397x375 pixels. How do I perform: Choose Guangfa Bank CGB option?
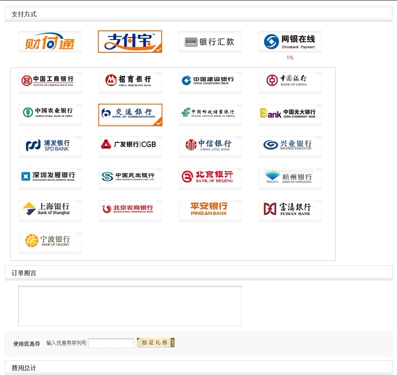130,147
